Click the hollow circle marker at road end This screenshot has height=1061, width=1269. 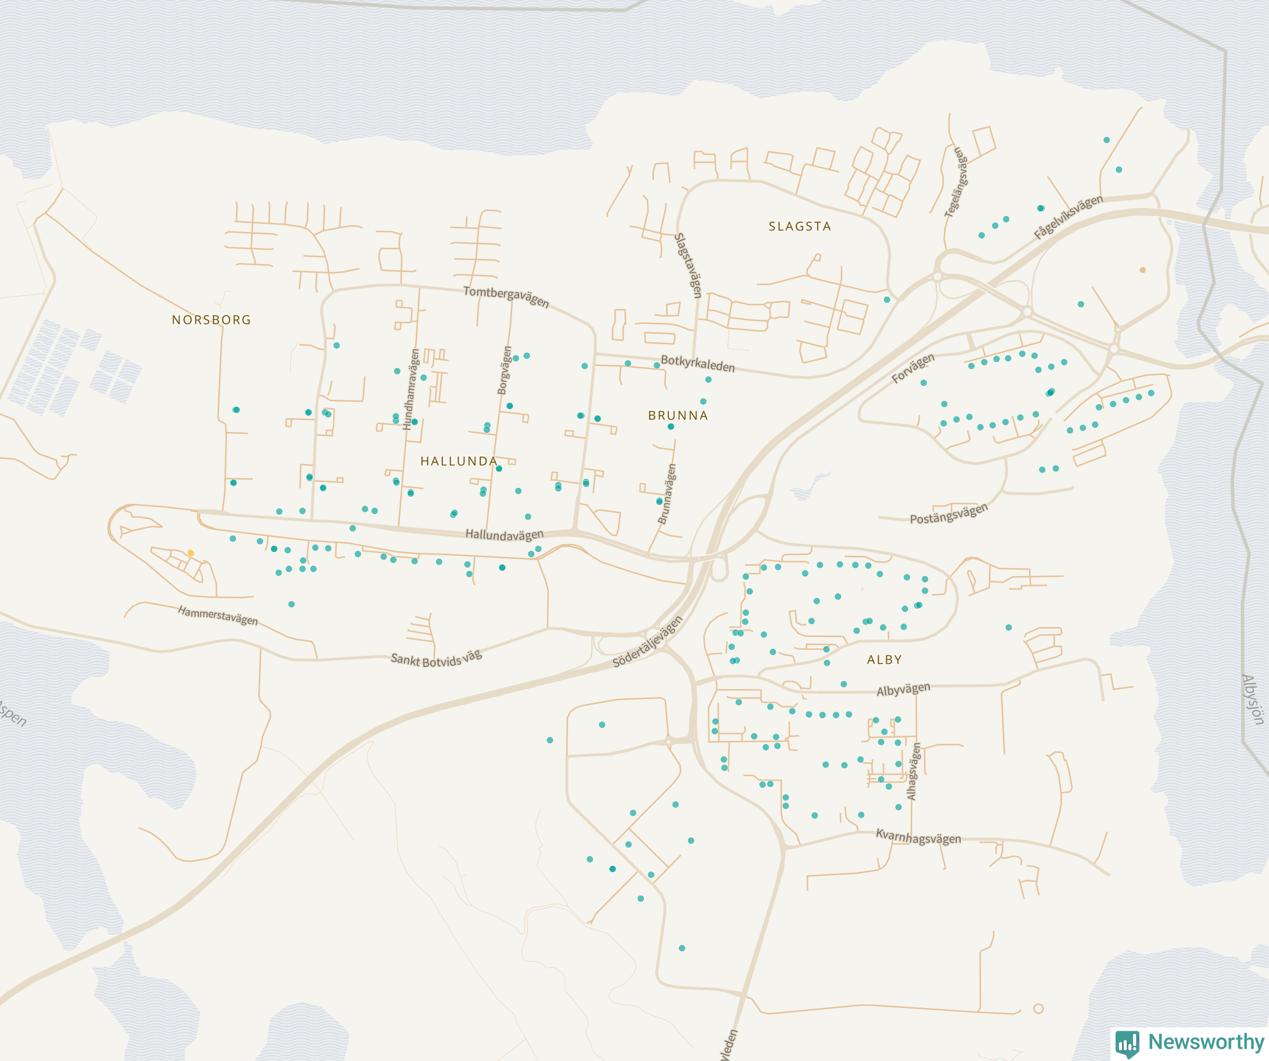click(x=1038, y=1008)
